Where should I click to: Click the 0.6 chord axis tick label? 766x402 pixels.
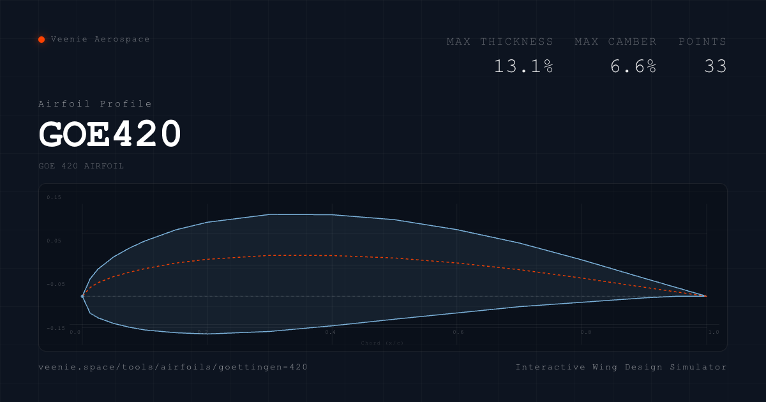click(x=458, y=332)
